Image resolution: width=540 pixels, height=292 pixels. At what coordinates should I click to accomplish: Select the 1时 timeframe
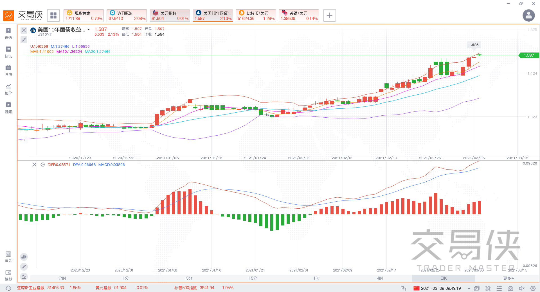[x=316, y=278]
